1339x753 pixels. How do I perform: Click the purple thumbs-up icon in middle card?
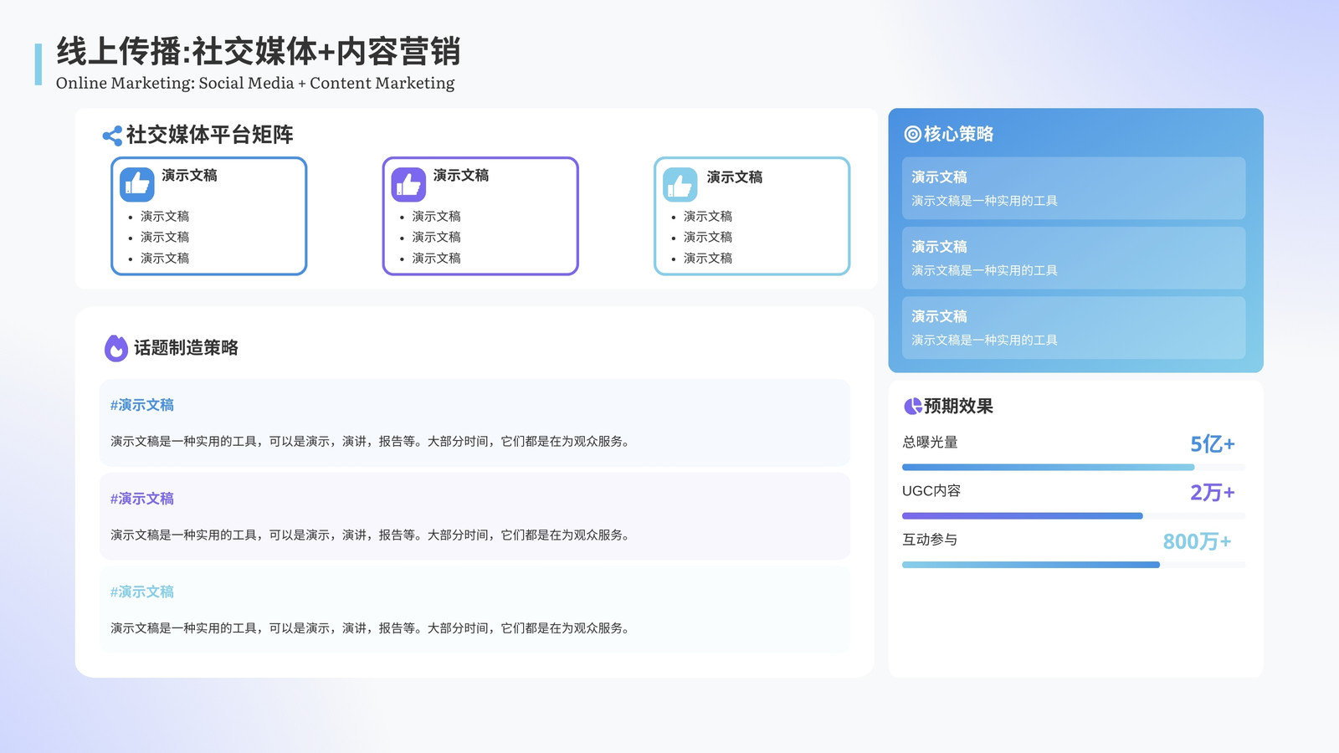[x=408, y=184]
